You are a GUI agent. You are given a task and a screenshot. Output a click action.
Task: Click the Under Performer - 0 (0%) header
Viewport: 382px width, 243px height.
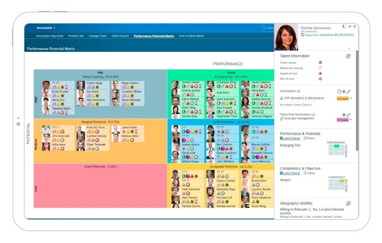100,167
